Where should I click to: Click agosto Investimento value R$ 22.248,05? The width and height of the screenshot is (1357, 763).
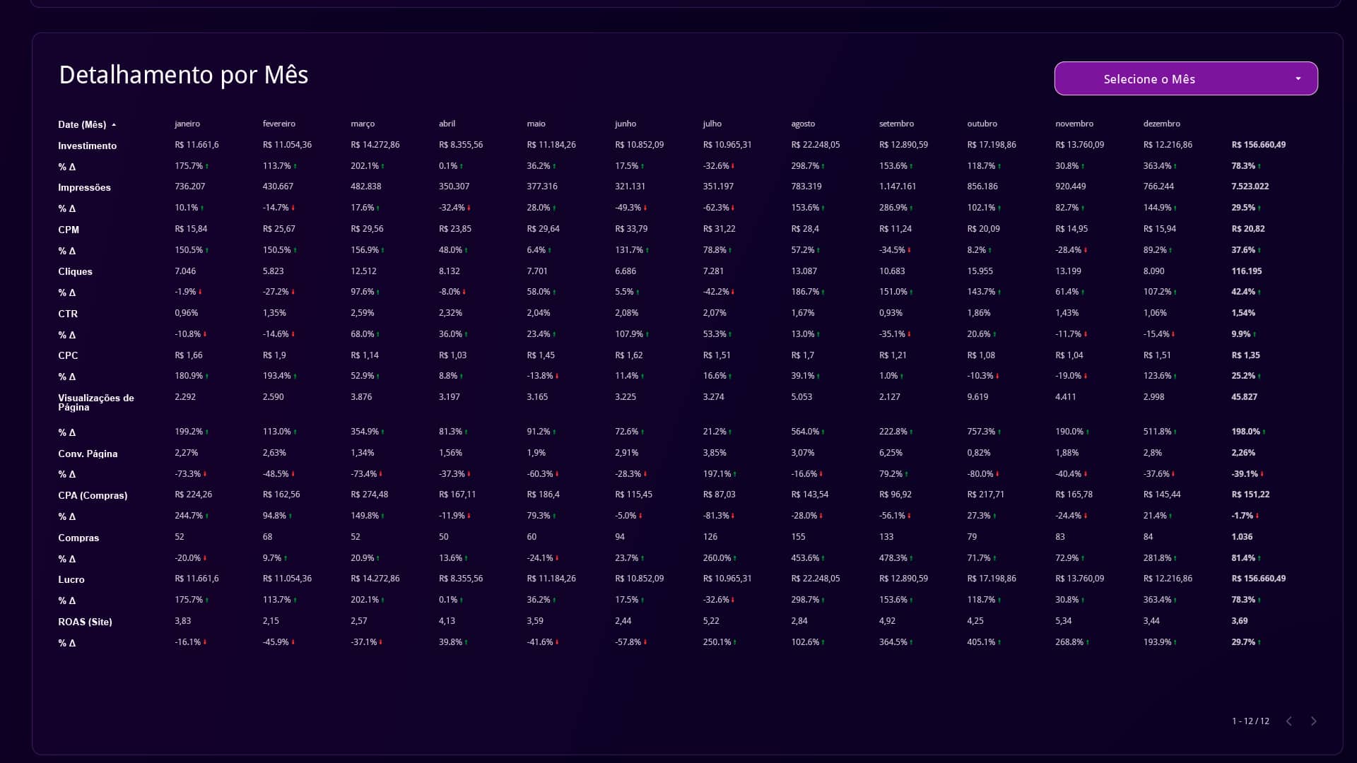click(815, 145)
